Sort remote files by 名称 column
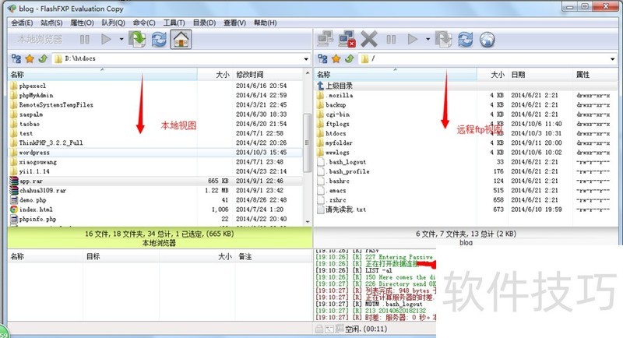Viewport: 623px width, 338px height. [396, 74]
